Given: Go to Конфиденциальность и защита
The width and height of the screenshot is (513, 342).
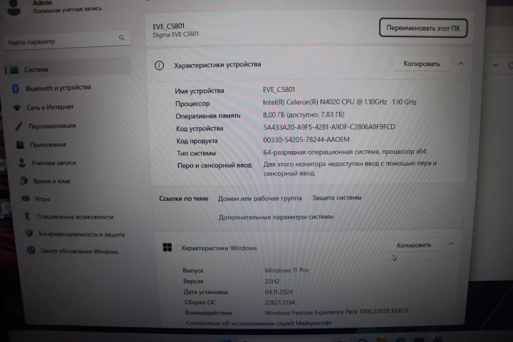Looking at the screenshot, I should pos(81,234).
